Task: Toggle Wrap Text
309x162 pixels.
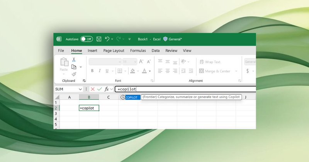Action: [210, 62]
